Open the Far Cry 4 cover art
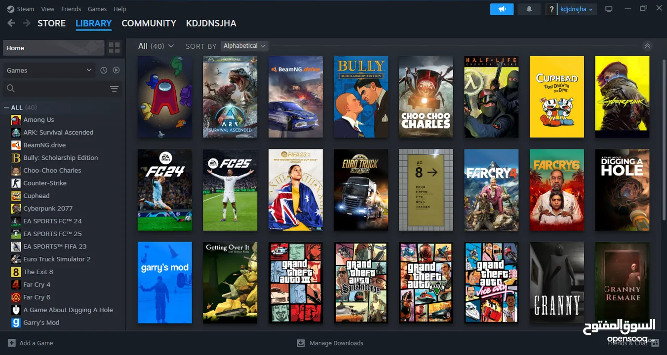Viewport: 667px width, 355px height. [x=491, y=190]
